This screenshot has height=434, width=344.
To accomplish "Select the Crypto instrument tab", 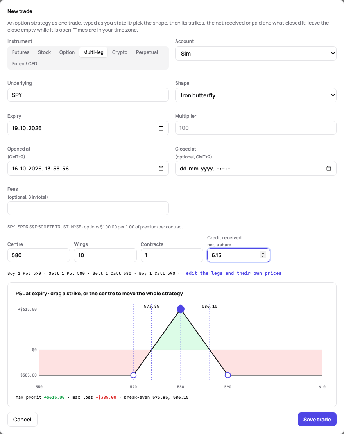I will pos(120,52).
